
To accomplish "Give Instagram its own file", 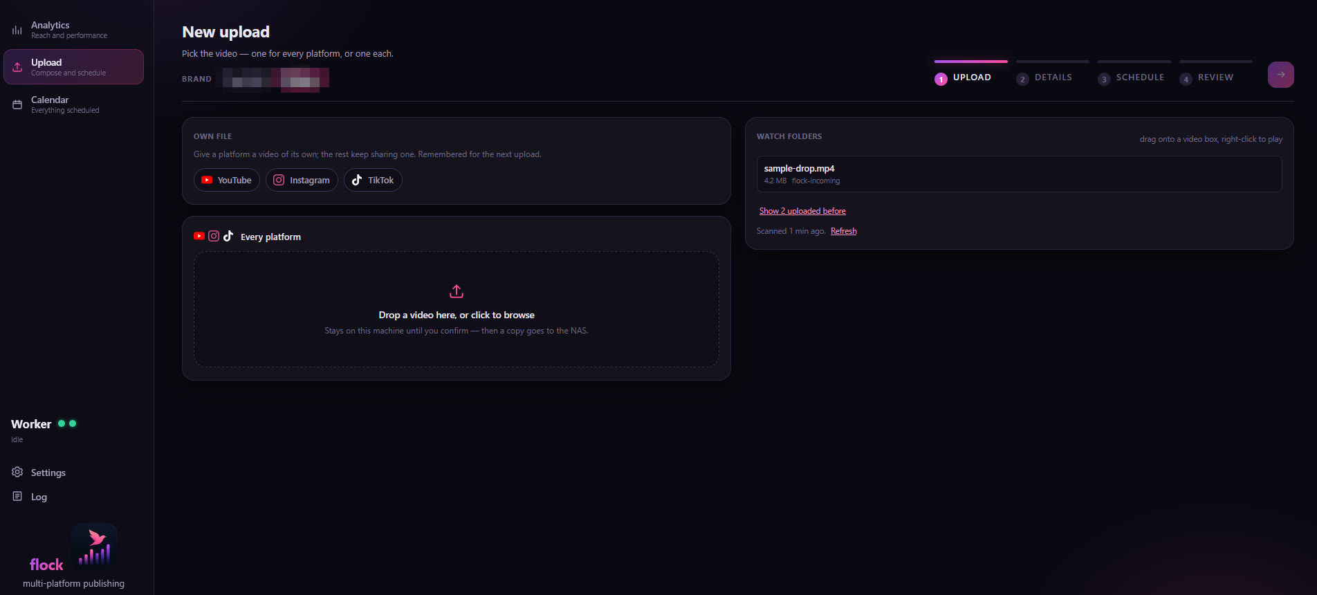I will [302, 180].
